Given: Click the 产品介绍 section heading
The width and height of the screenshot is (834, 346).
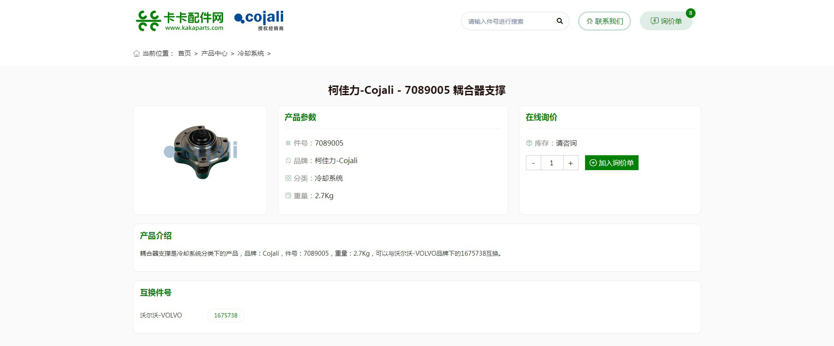Looking at the screenshot, I should (156, 235).
